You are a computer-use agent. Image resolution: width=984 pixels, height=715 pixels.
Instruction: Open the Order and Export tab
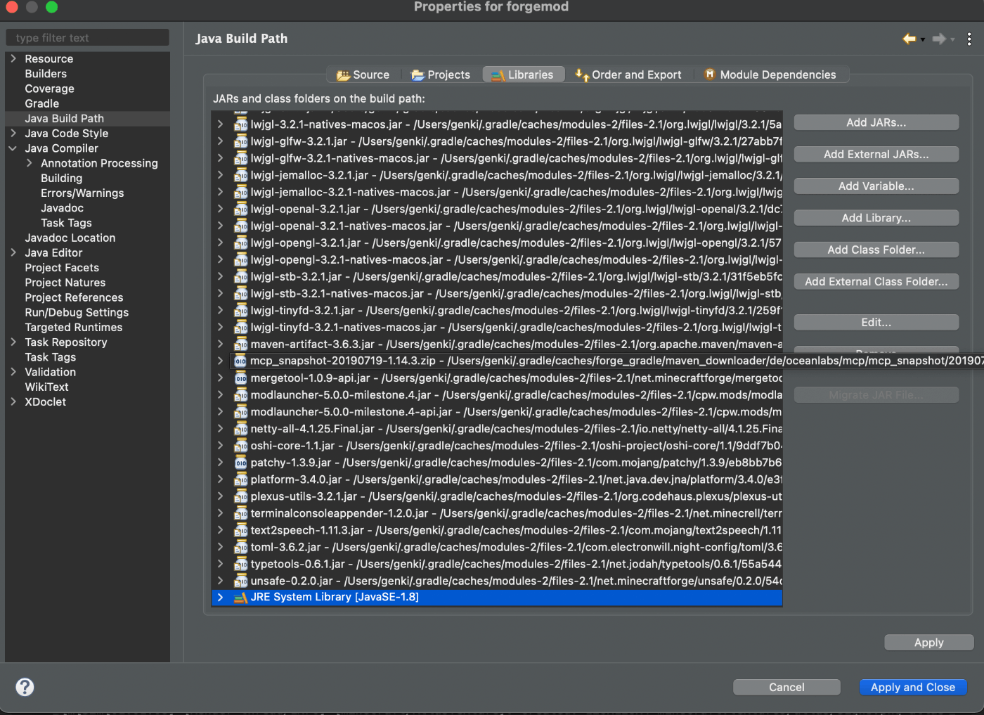pyautogui.click(x=629, y=74)
